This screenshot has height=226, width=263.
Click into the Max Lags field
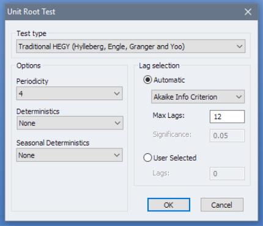click(x=227, y=117)
